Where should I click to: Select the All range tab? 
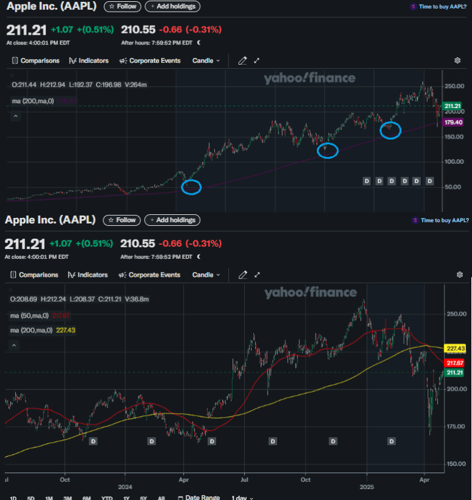[161, 498]
